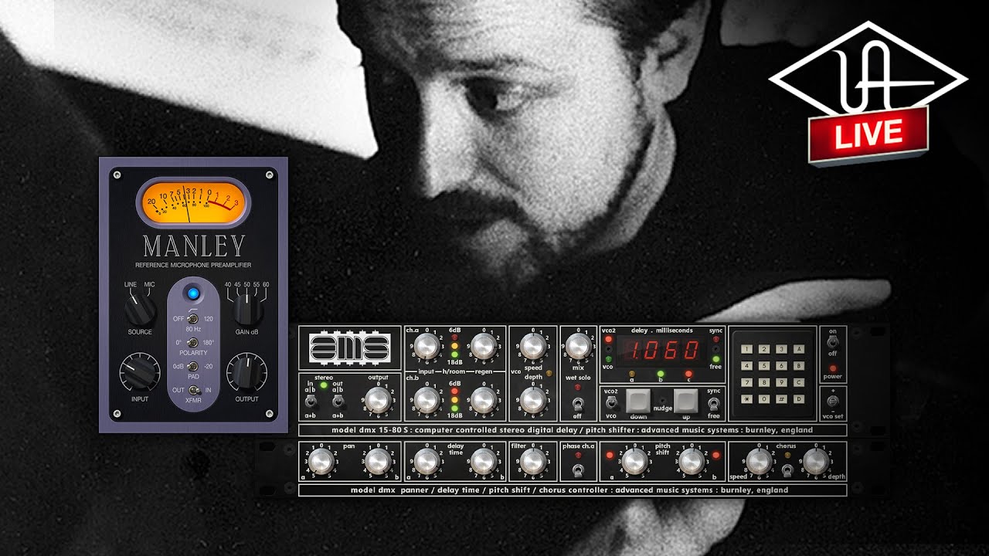Adjust the Manley GAIN dB knob
989x556 pixels.
246,309
